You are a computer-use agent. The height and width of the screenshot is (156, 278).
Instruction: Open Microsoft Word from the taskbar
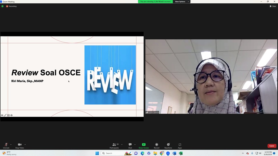(174, 153)
